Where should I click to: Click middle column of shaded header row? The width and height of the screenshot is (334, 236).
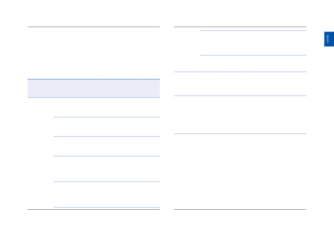click(x=118, y=88)
